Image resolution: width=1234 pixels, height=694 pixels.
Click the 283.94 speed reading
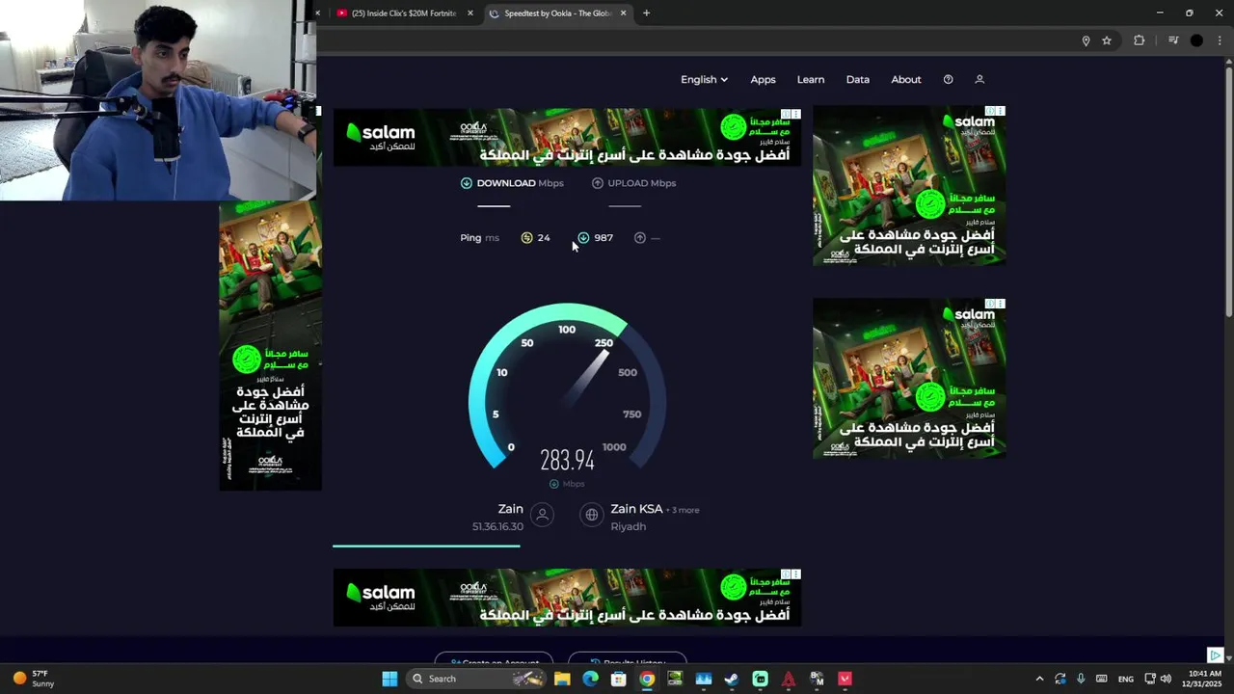[x=567, y=461]
